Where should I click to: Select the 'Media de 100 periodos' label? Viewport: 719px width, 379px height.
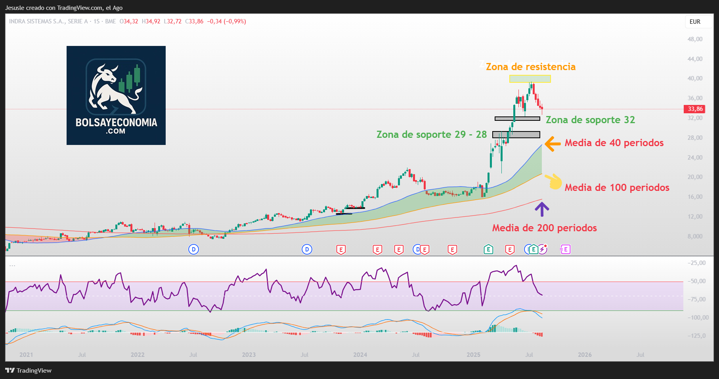pos(617,188)
